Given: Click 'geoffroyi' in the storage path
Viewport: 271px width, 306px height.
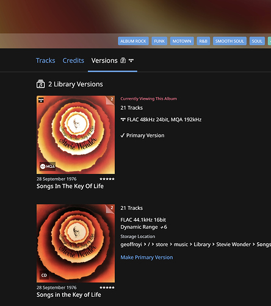Looking at the screenshot, I should point(131,244).
